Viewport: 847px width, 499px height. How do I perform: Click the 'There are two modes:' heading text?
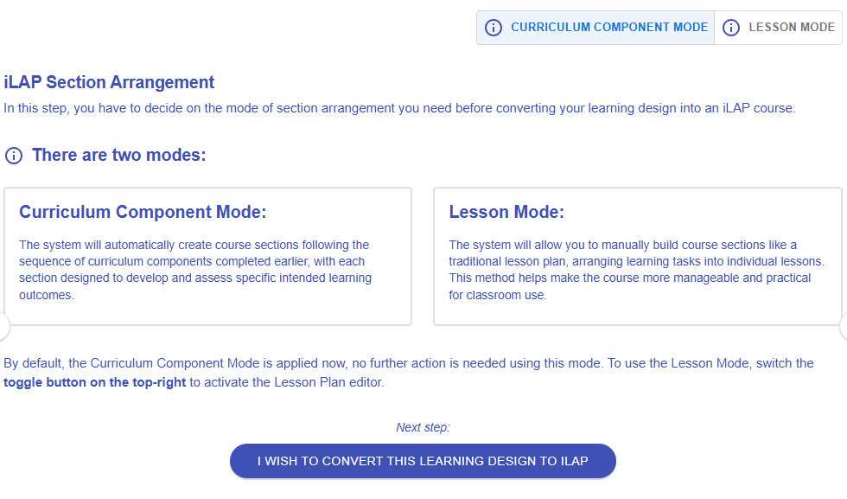pyautogui.click(x=119, y=156)
